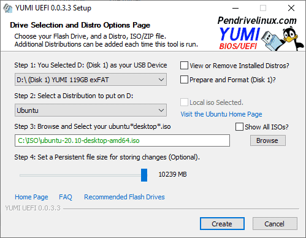The image size is (306, 238).
Task: Click Step 1 You Selected D: label
Action: coord(91,65)
